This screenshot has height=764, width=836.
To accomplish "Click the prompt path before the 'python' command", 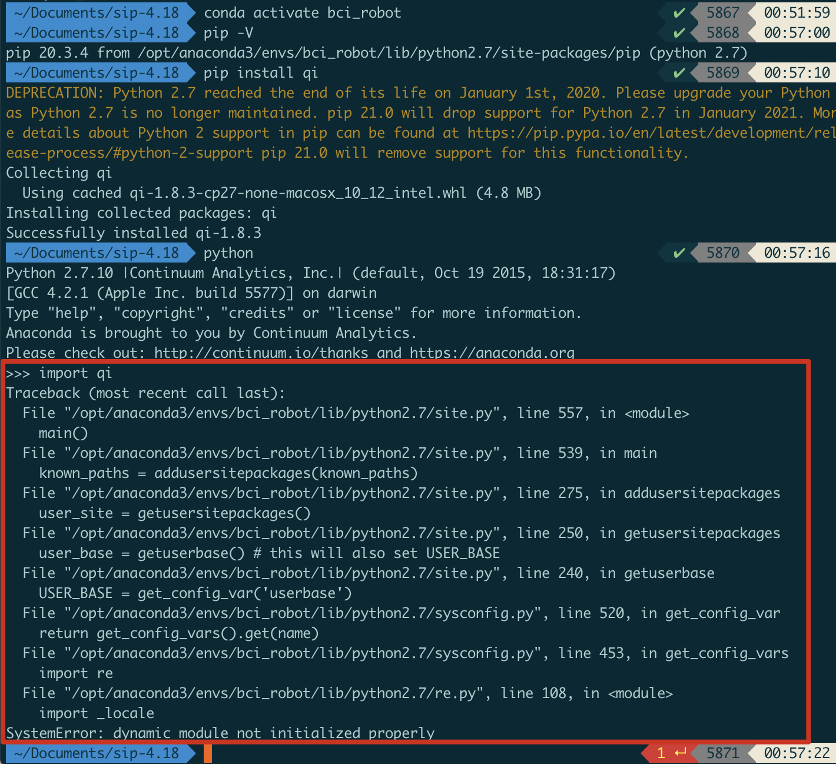I will (97, 253).
